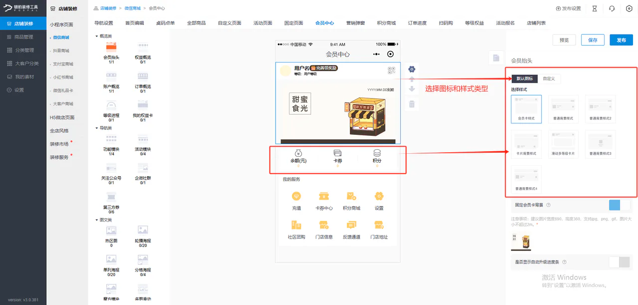The image size is (638, 305).
Task: Select the 默认图标 tab
Action: [524, 79]
